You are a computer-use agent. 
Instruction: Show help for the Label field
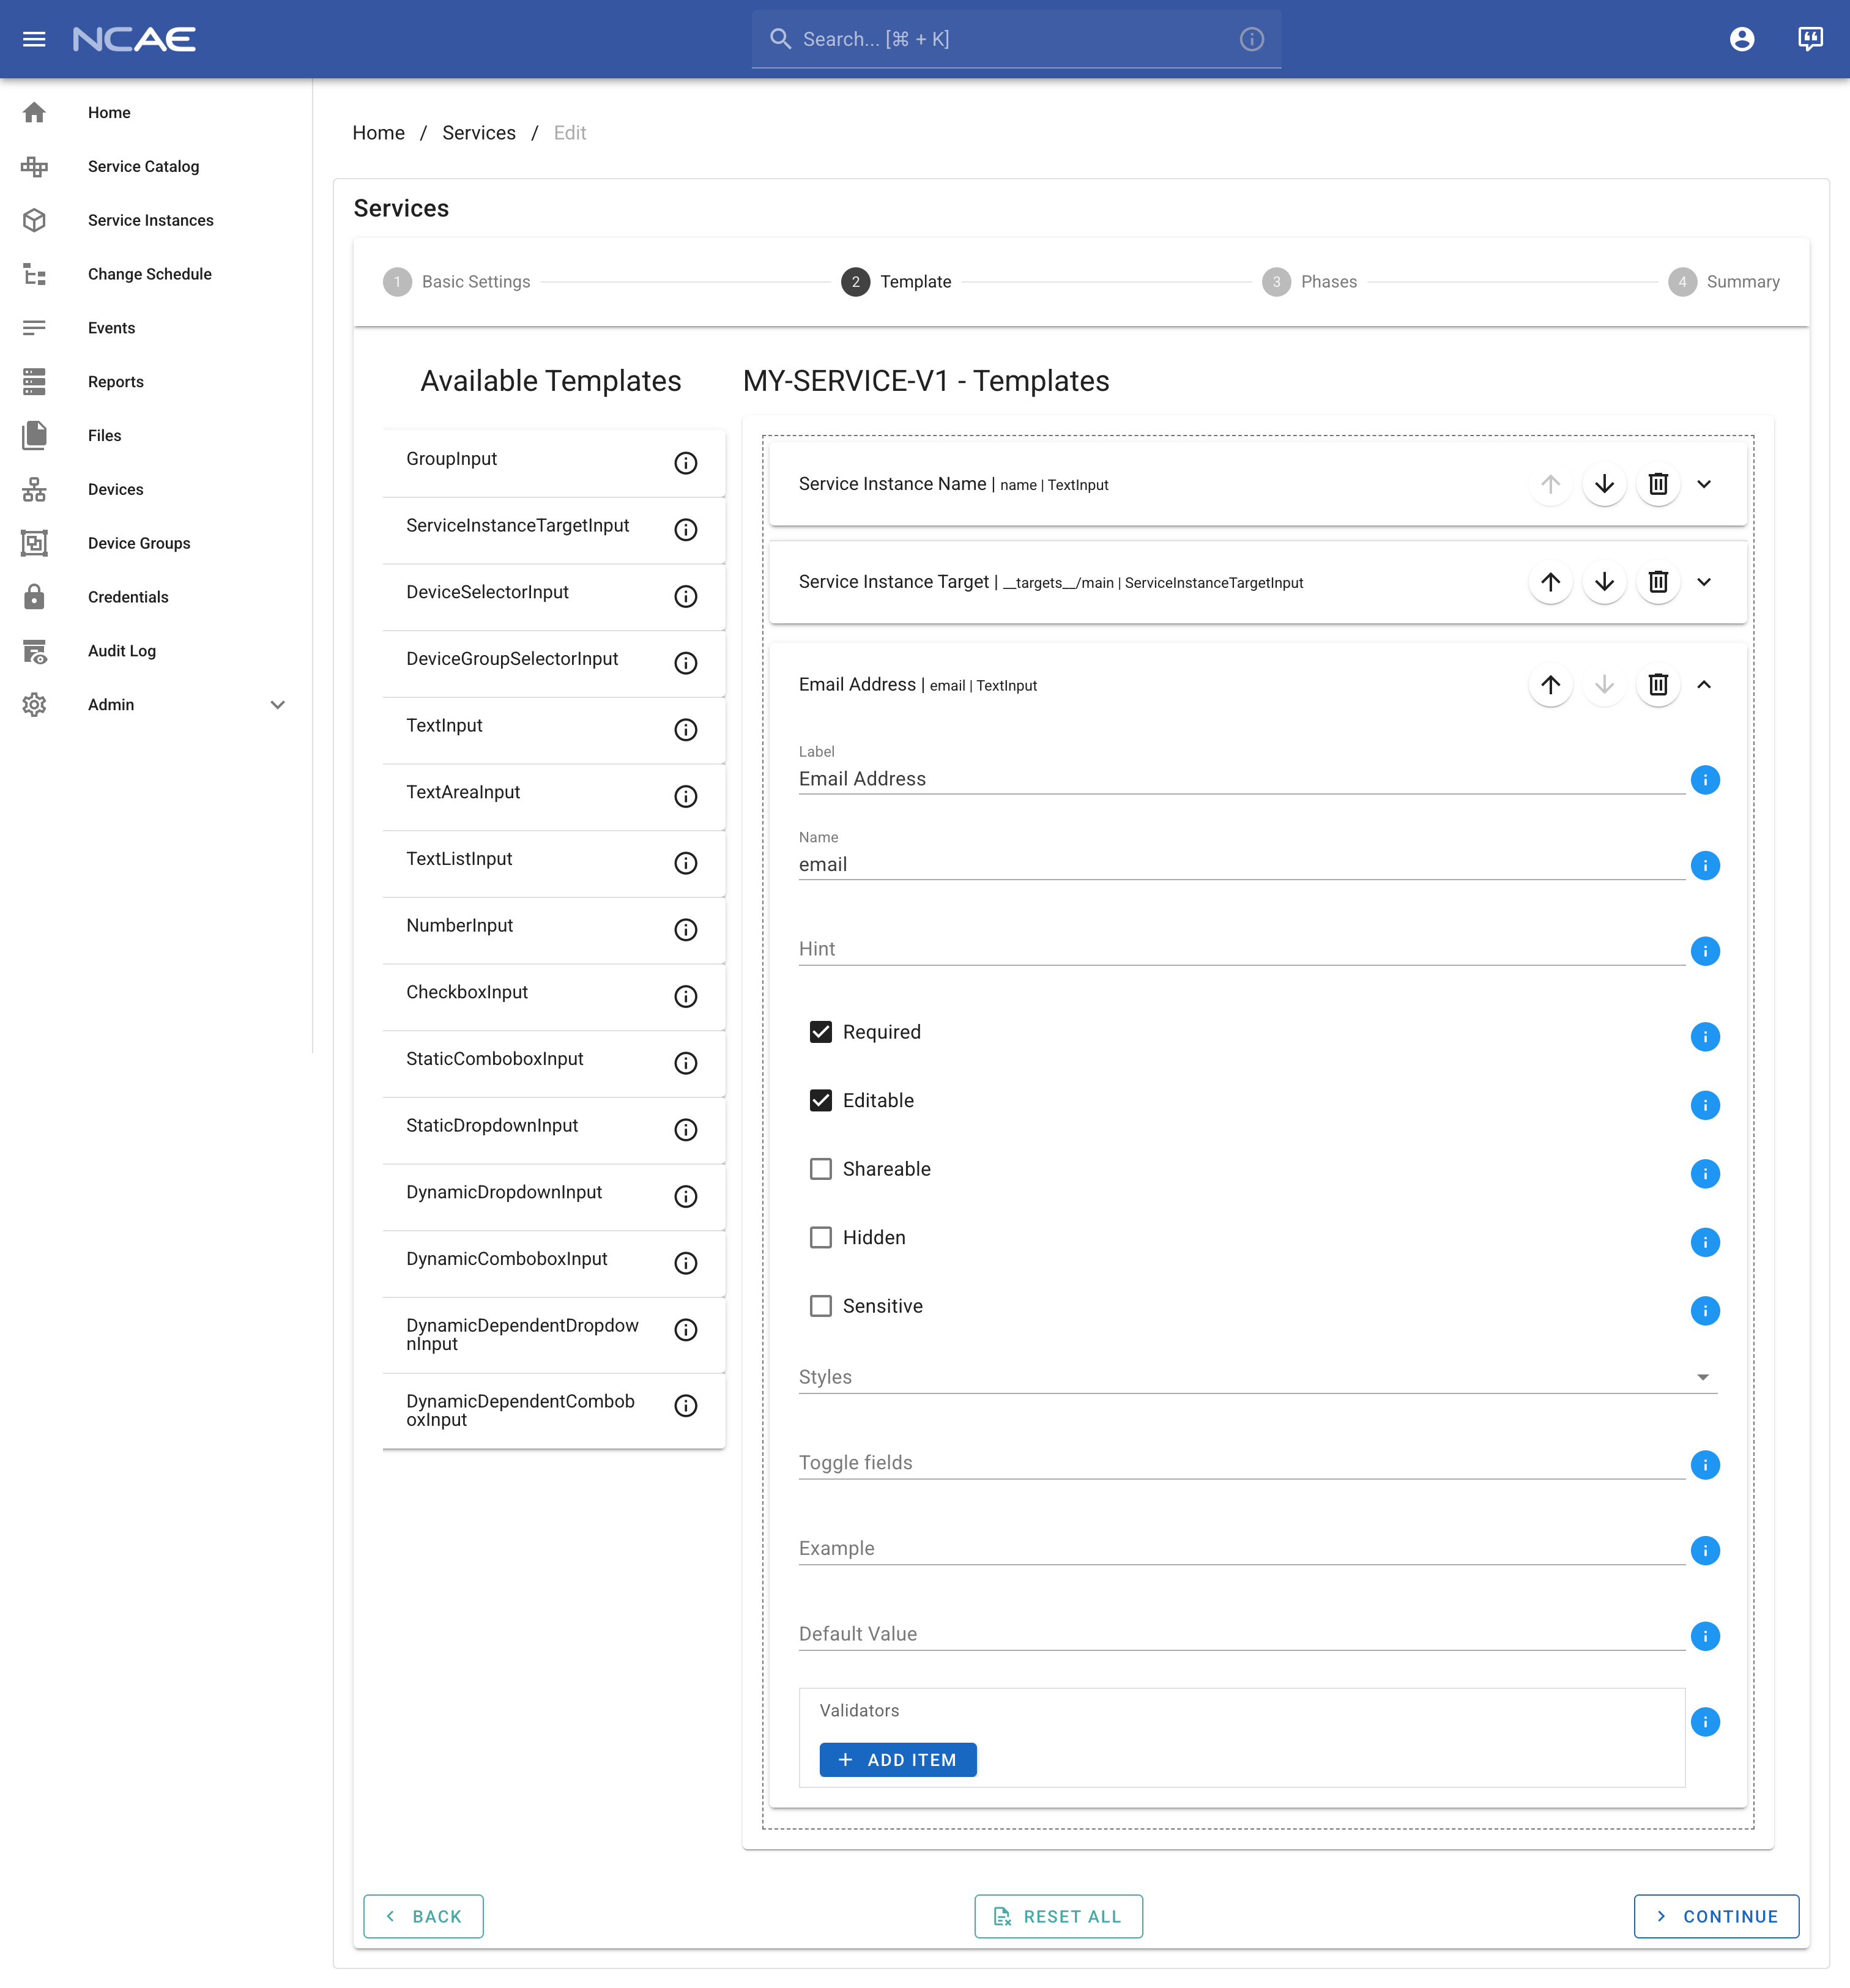pos(1705,780)
